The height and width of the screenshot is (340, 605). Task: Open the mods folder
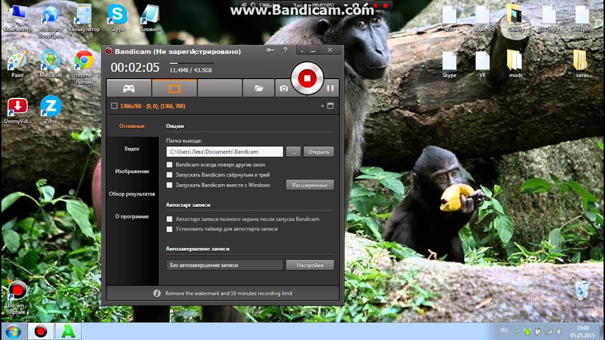(516, 65)
